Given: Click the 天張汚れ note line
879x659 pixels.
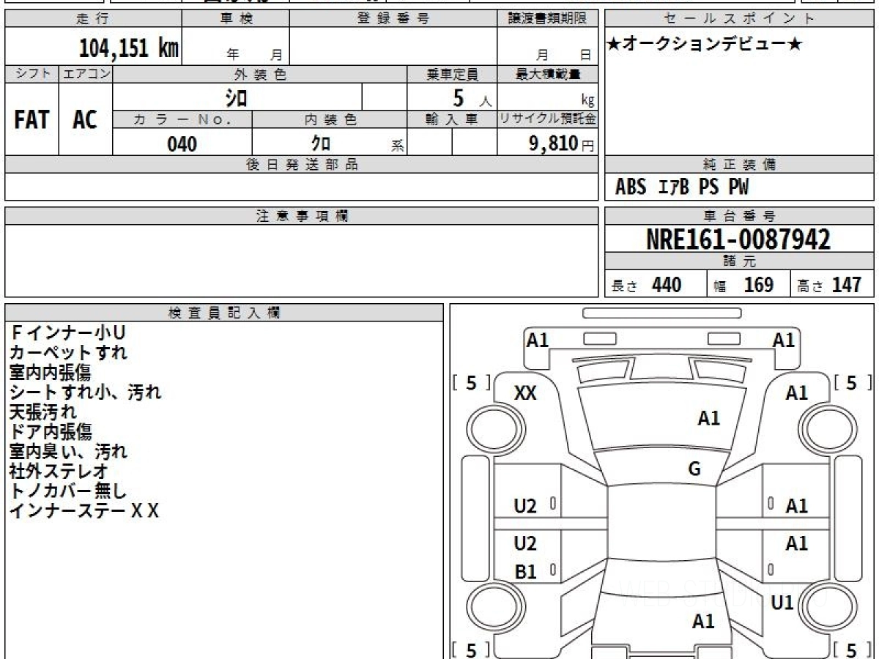Looking at the screenshot, I should [42, 412].
